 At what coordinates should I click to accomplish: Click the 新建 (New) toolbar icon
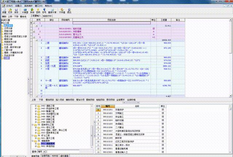pos(4,11)
